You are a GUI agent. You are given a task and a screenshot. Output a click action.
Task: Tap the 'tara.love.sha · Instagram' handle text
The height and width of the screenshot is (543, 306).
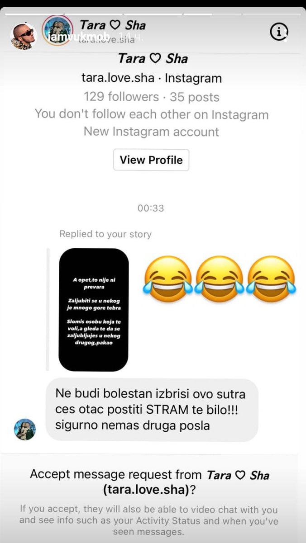pos(152,78)
